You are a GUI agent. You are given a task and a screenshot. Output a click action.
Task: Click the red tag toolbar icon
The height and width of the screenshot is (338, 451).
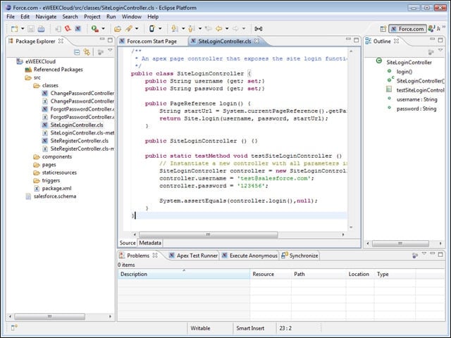[68, 28]
